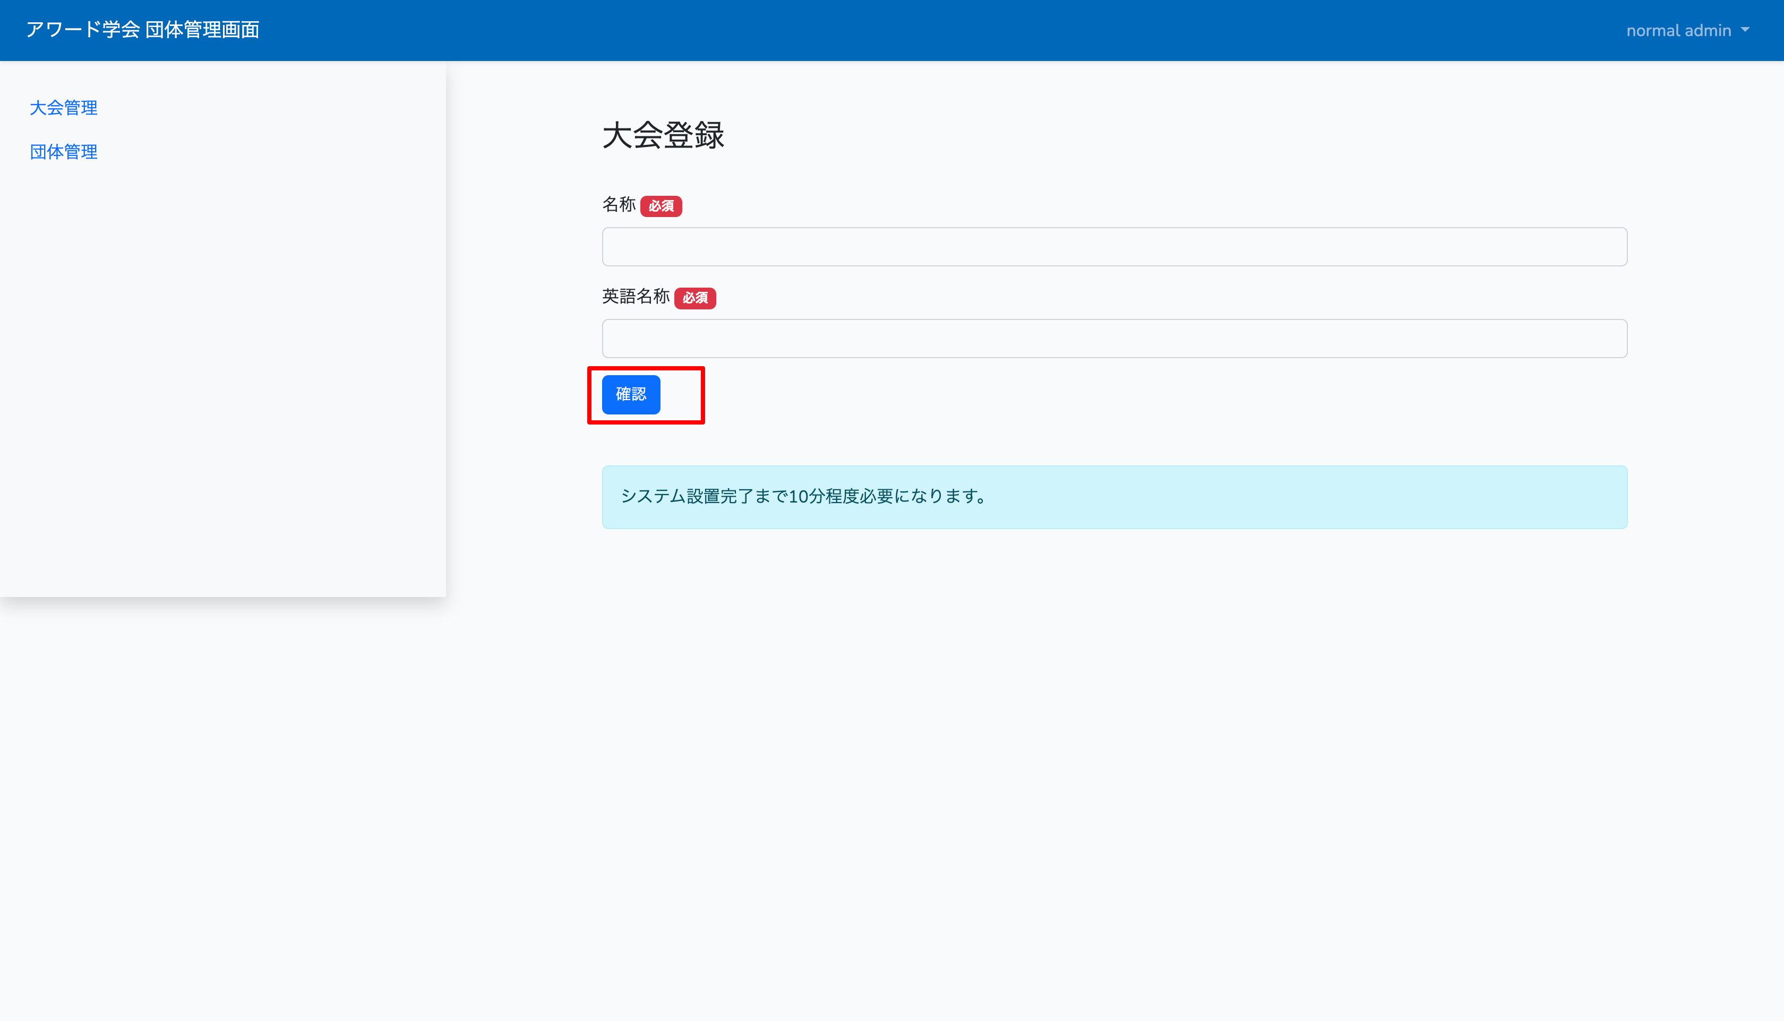Focus the 名称 text input field
The image size is (1784, 1021).
pos(1114,247)
